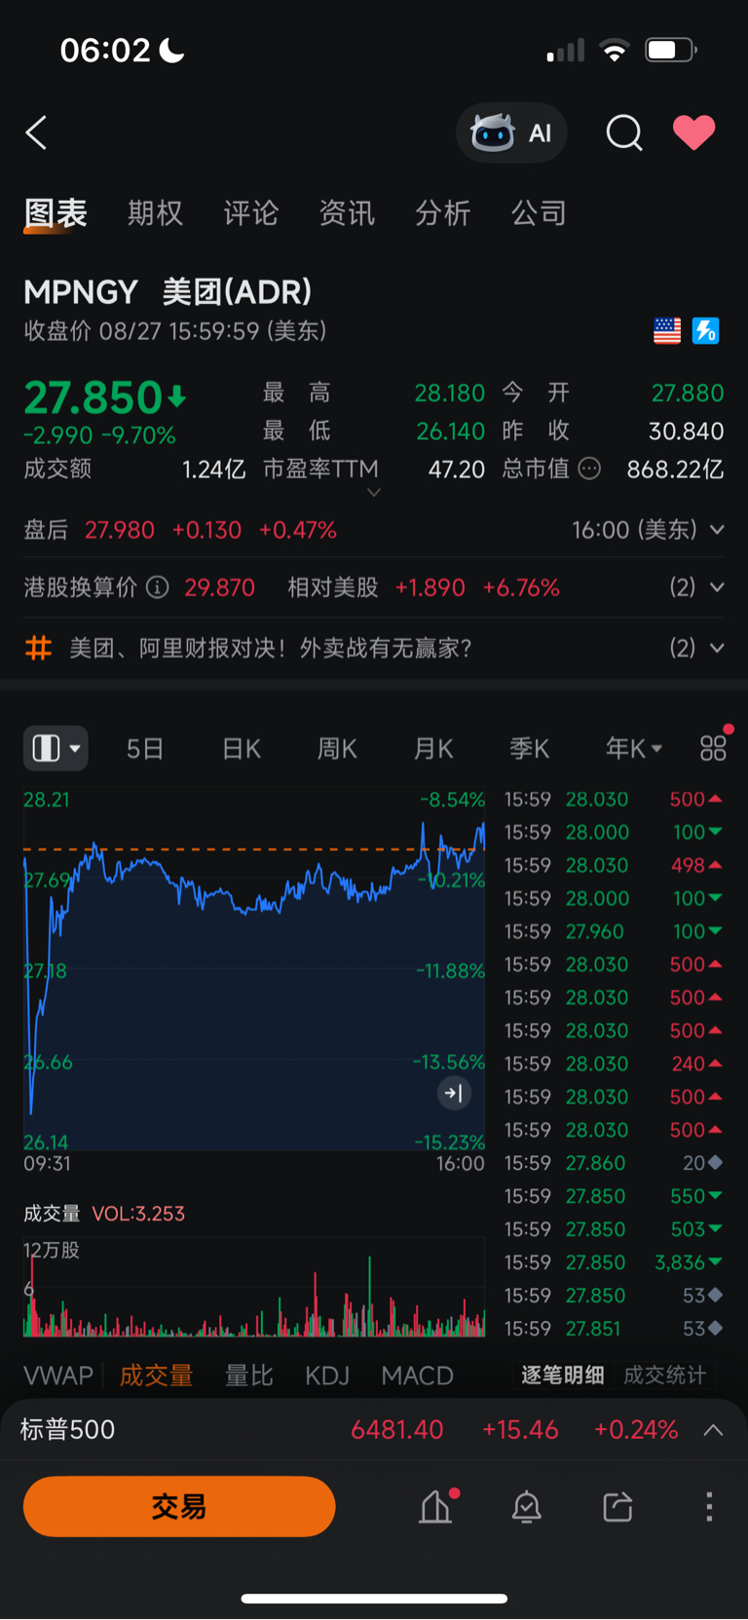
Task: Expand the 标普500 index bar chevron
Action: (x=713, y=1430)
